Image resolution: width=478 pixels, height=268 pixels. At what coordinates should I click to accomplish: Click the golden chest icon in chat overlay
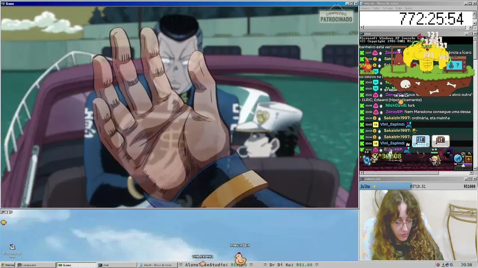click(x=468, y=159)
